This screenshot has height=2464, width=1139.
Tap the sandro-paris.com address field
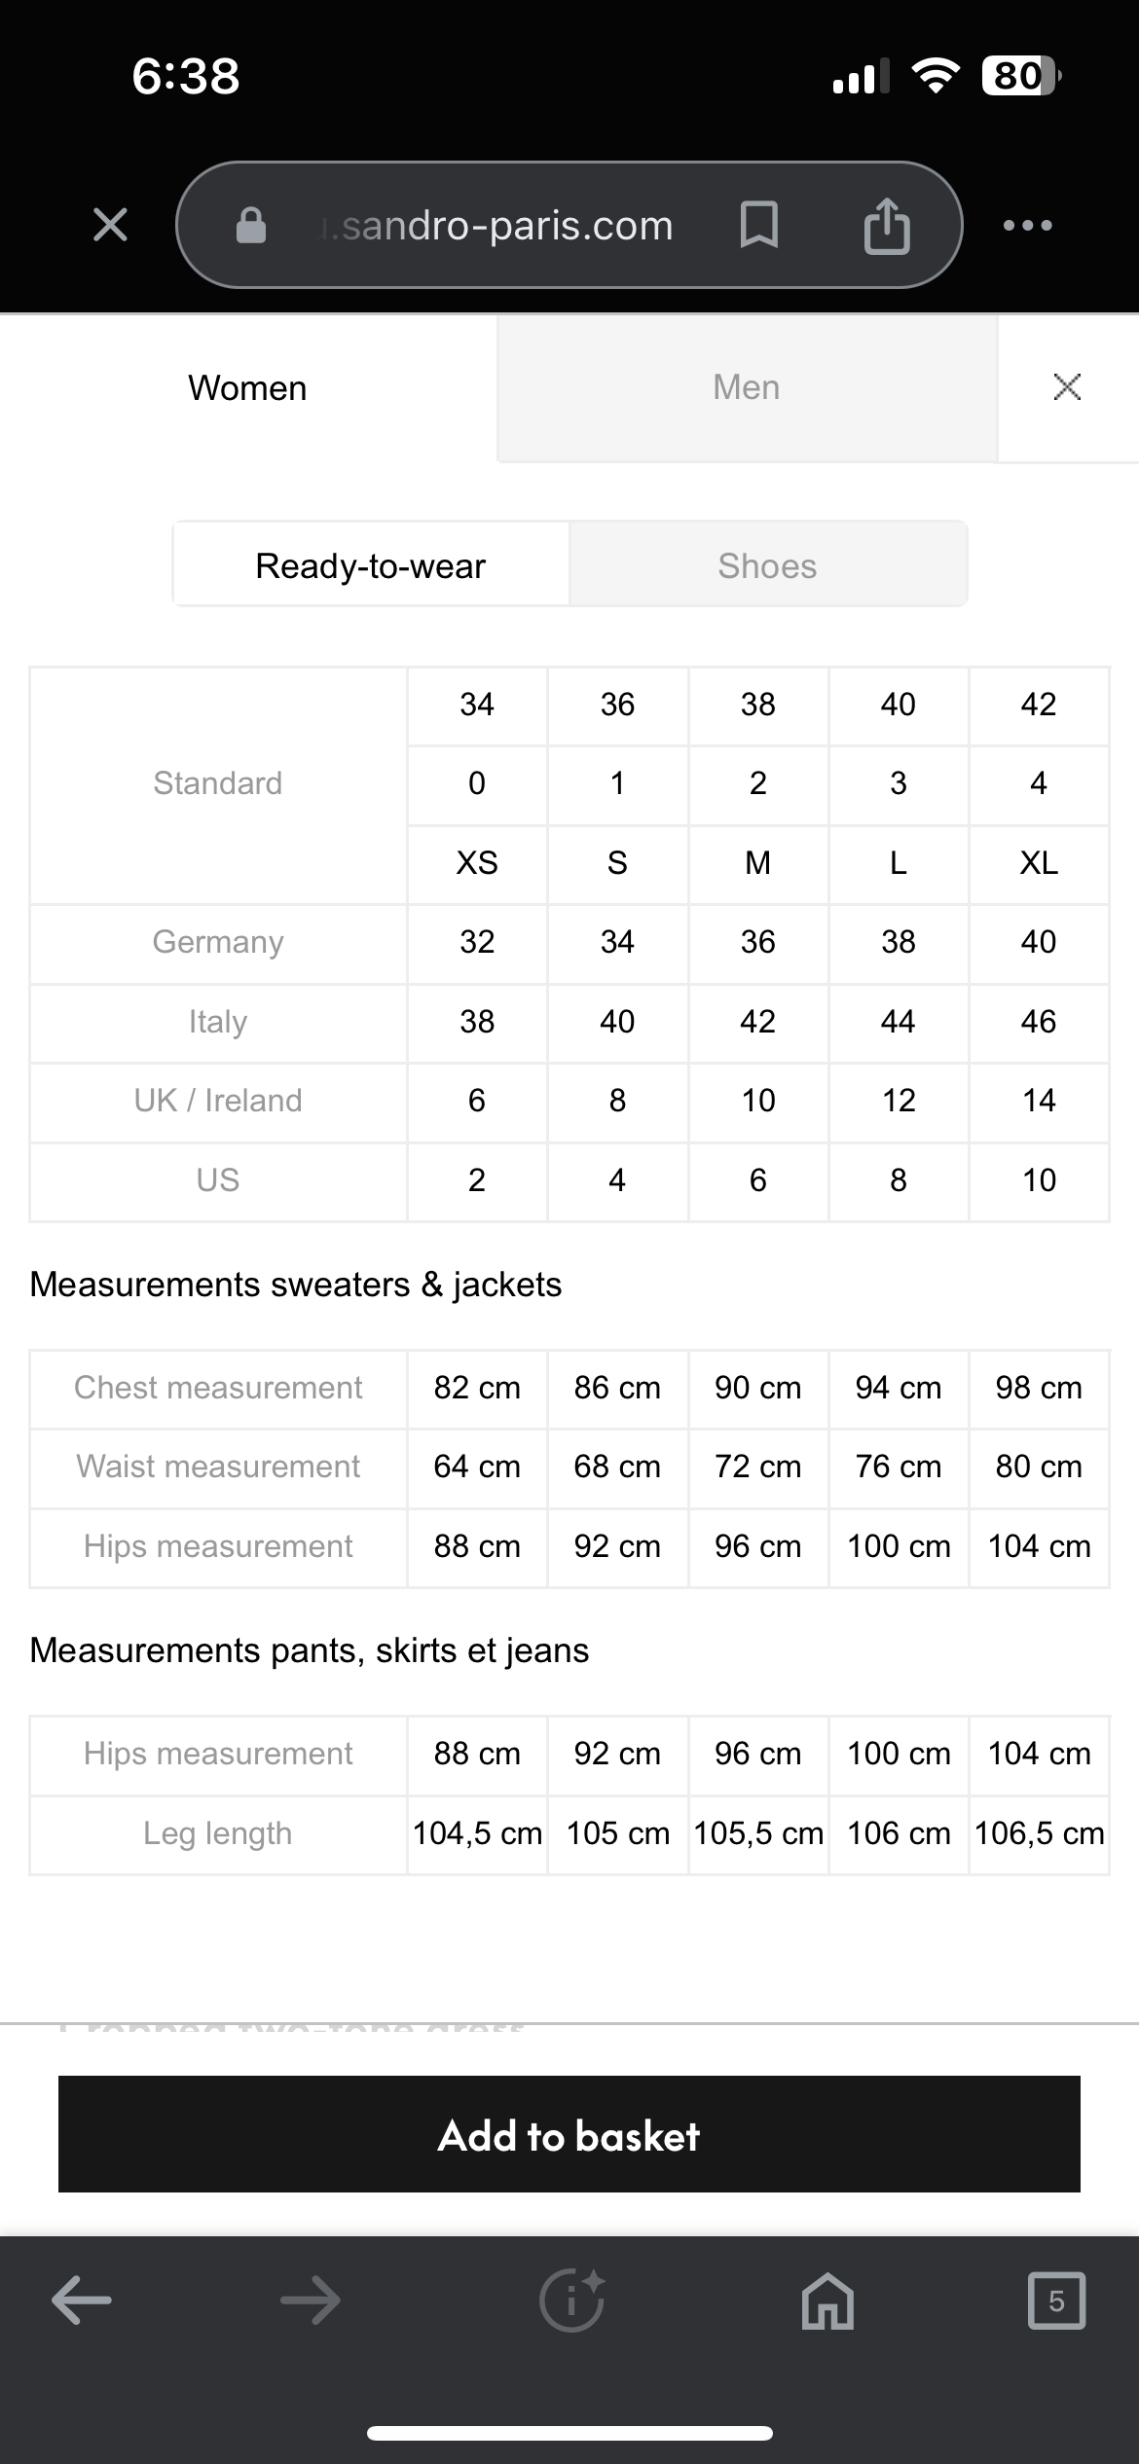pyautogui.click(x=506, y=225)
